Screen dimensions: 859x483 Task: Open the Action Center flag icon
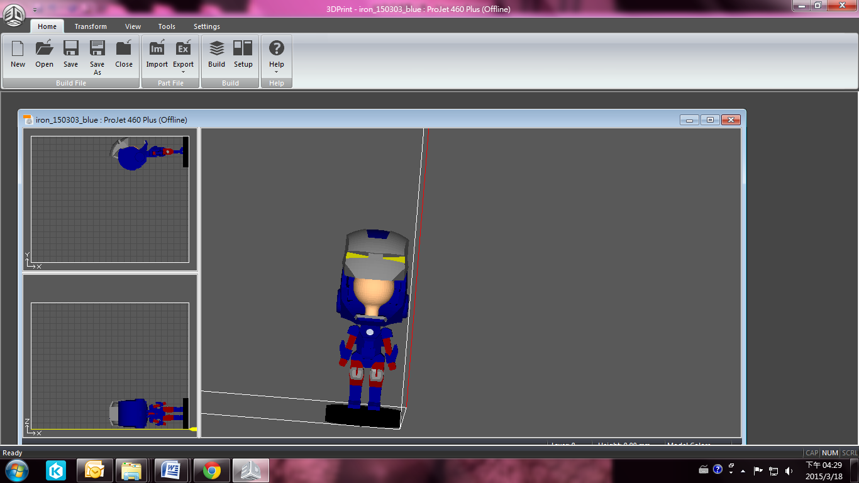[x=758, y=470]
